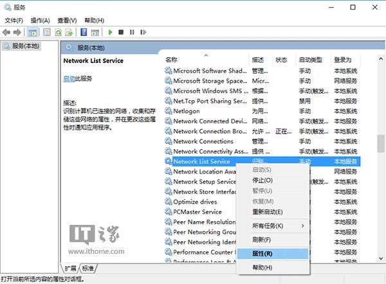
Task: Select the Netlogon service row
Action: click(262, 111)
